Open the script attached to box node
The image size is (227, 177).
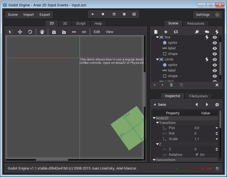point(207,37)
